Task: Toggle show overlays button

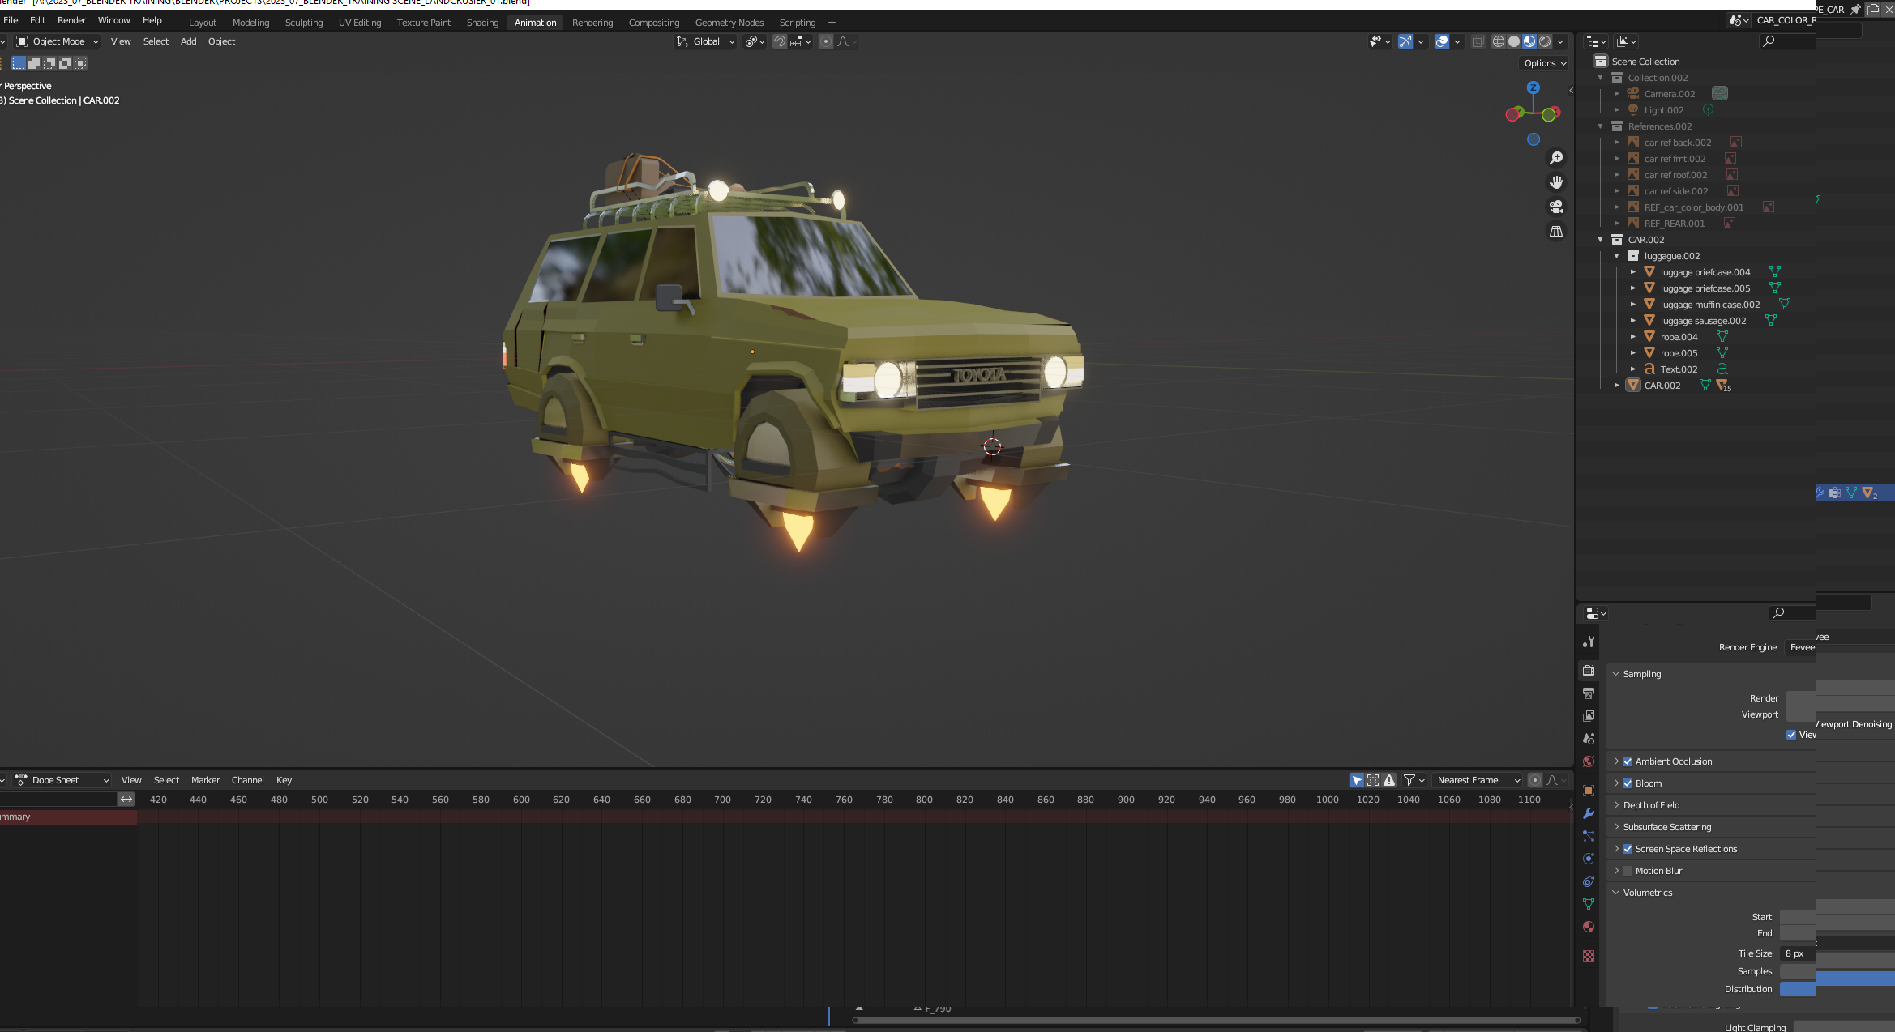Action: click(1442, 41)
